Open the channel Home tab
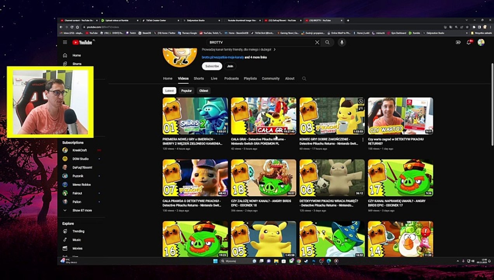 pyautogui.click(x=168, y=78)
